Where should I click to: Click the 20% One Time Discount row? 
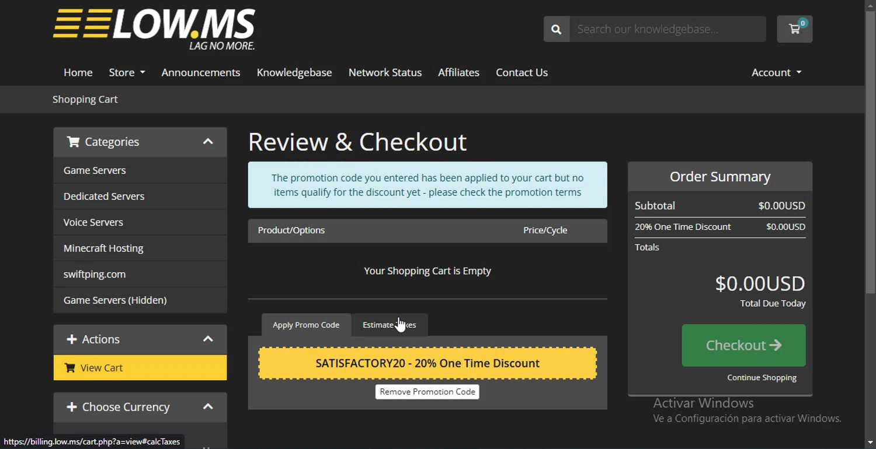[720, 227]
